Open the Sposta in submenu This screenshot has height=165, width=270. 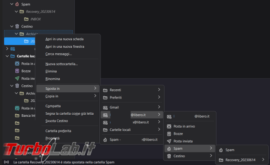[x=68, y=89]
